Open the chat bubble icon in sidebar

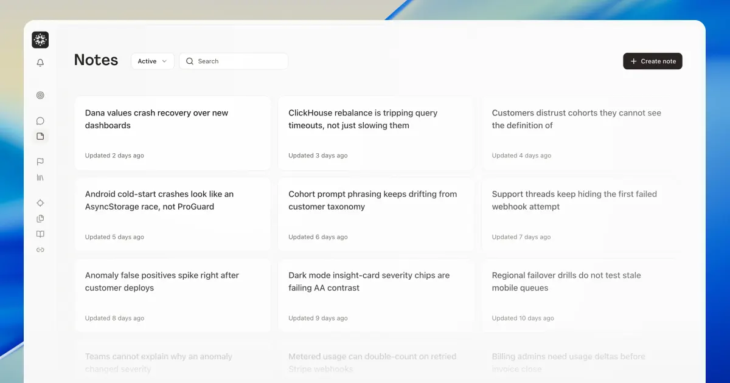pyautogui.click(x=40, y=121)
